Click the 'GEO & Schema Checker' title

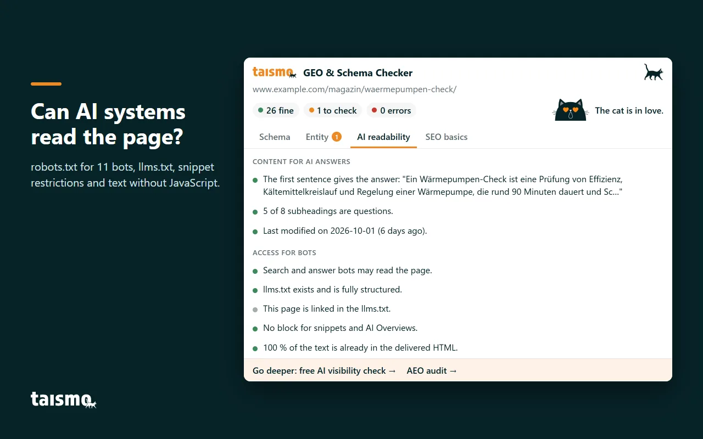[x=358, y=73]
